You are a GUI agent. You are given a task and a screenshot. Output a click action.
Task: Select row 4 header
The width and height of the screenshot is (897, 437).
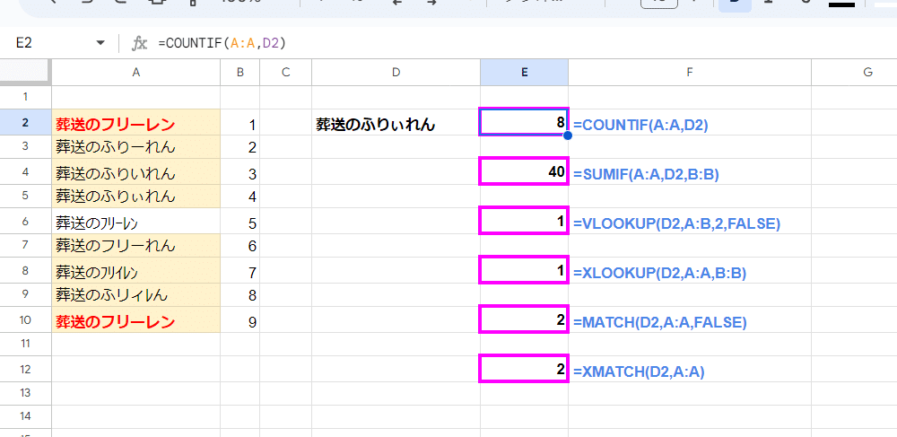[x=26, y=171]
